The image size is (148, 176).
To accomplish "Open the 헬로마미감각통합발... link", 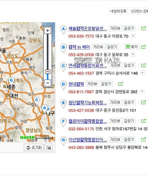I will pos(88,121).
